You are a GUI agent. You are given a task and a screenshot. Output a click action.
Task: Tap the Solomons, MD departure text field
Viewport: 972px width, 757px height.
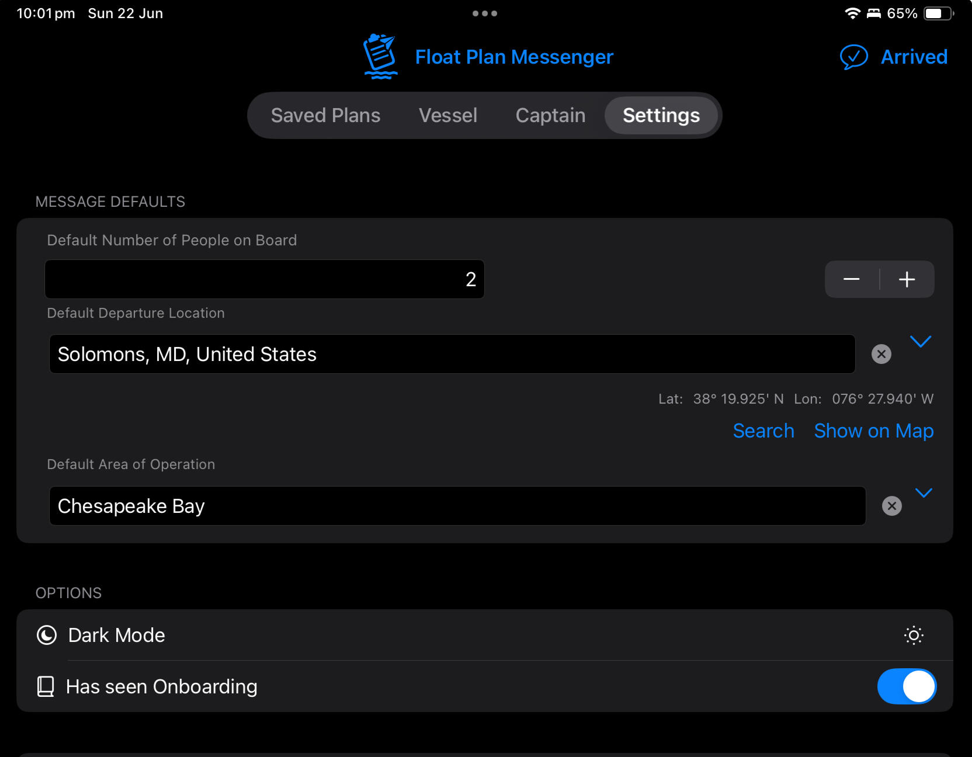click(452, 354)
